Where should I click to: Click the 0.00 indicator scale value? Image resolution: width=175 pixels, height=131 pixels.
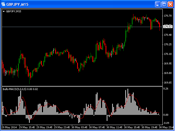tap(166, 115)
